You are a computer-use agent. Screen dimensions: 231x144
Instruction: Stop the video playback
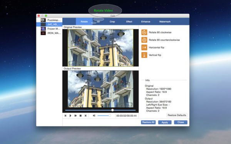tap(80, 116)
